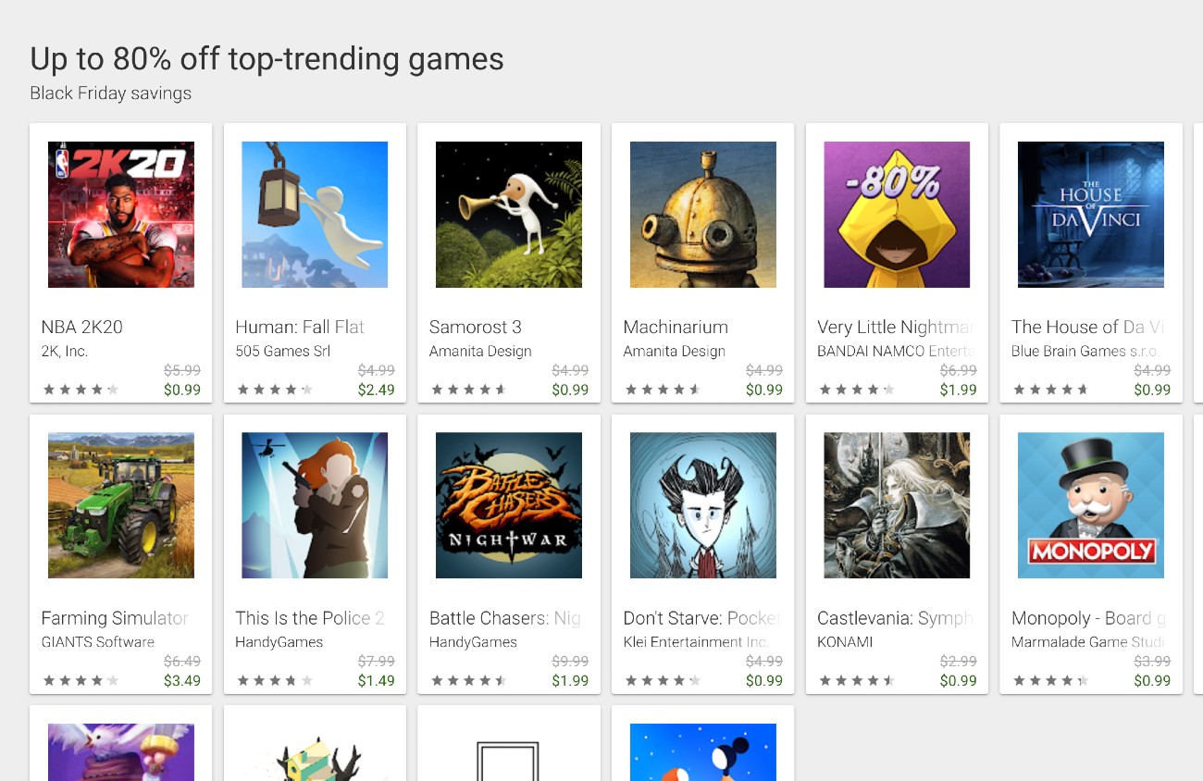Viewport: 1203px width, 781px height.
Task: Open The House of Da Vinci icon
Action: click(x=1091, y=215)
